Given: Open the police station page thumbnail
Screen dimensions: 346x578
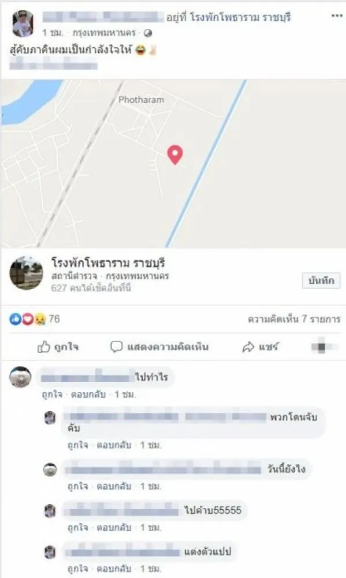Looking at the screenshot, I should click(26, 273).
